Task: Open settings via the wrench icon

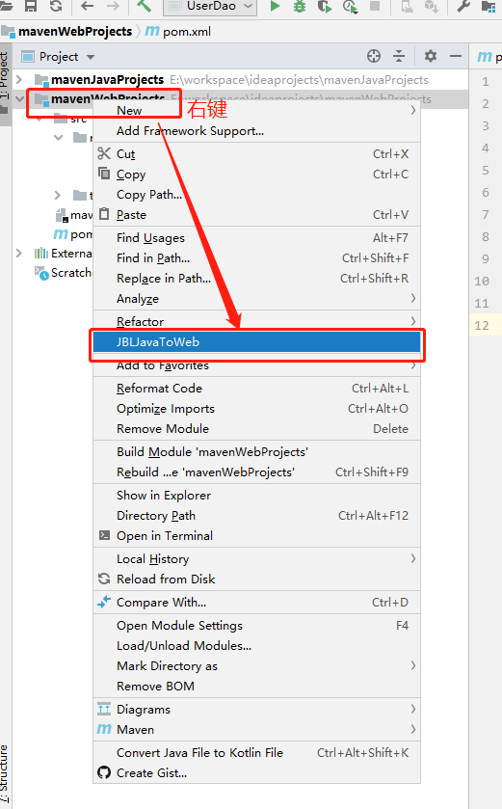Action: coord(463,6)
